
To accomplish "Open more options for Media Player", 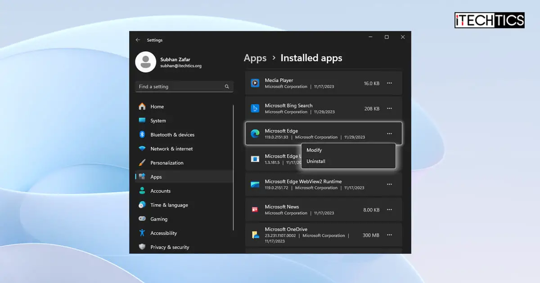I will tap(389, 83).
